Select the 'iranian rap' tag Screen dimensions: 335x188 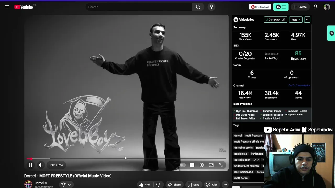(x=257, y=154)
